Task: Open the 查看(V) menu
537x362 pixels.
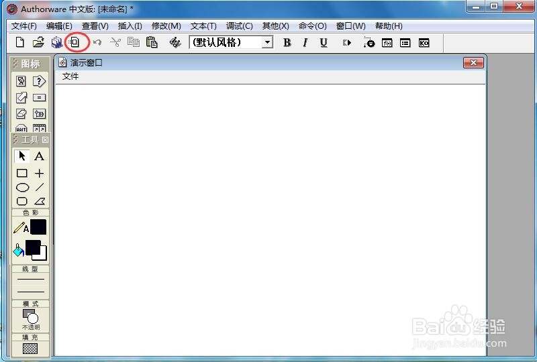Action: pos(95,26)
